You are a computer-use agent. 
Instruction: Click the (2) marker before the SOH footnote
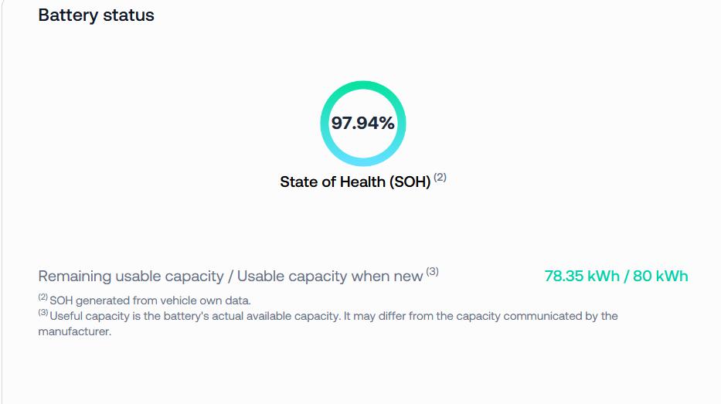43,297
